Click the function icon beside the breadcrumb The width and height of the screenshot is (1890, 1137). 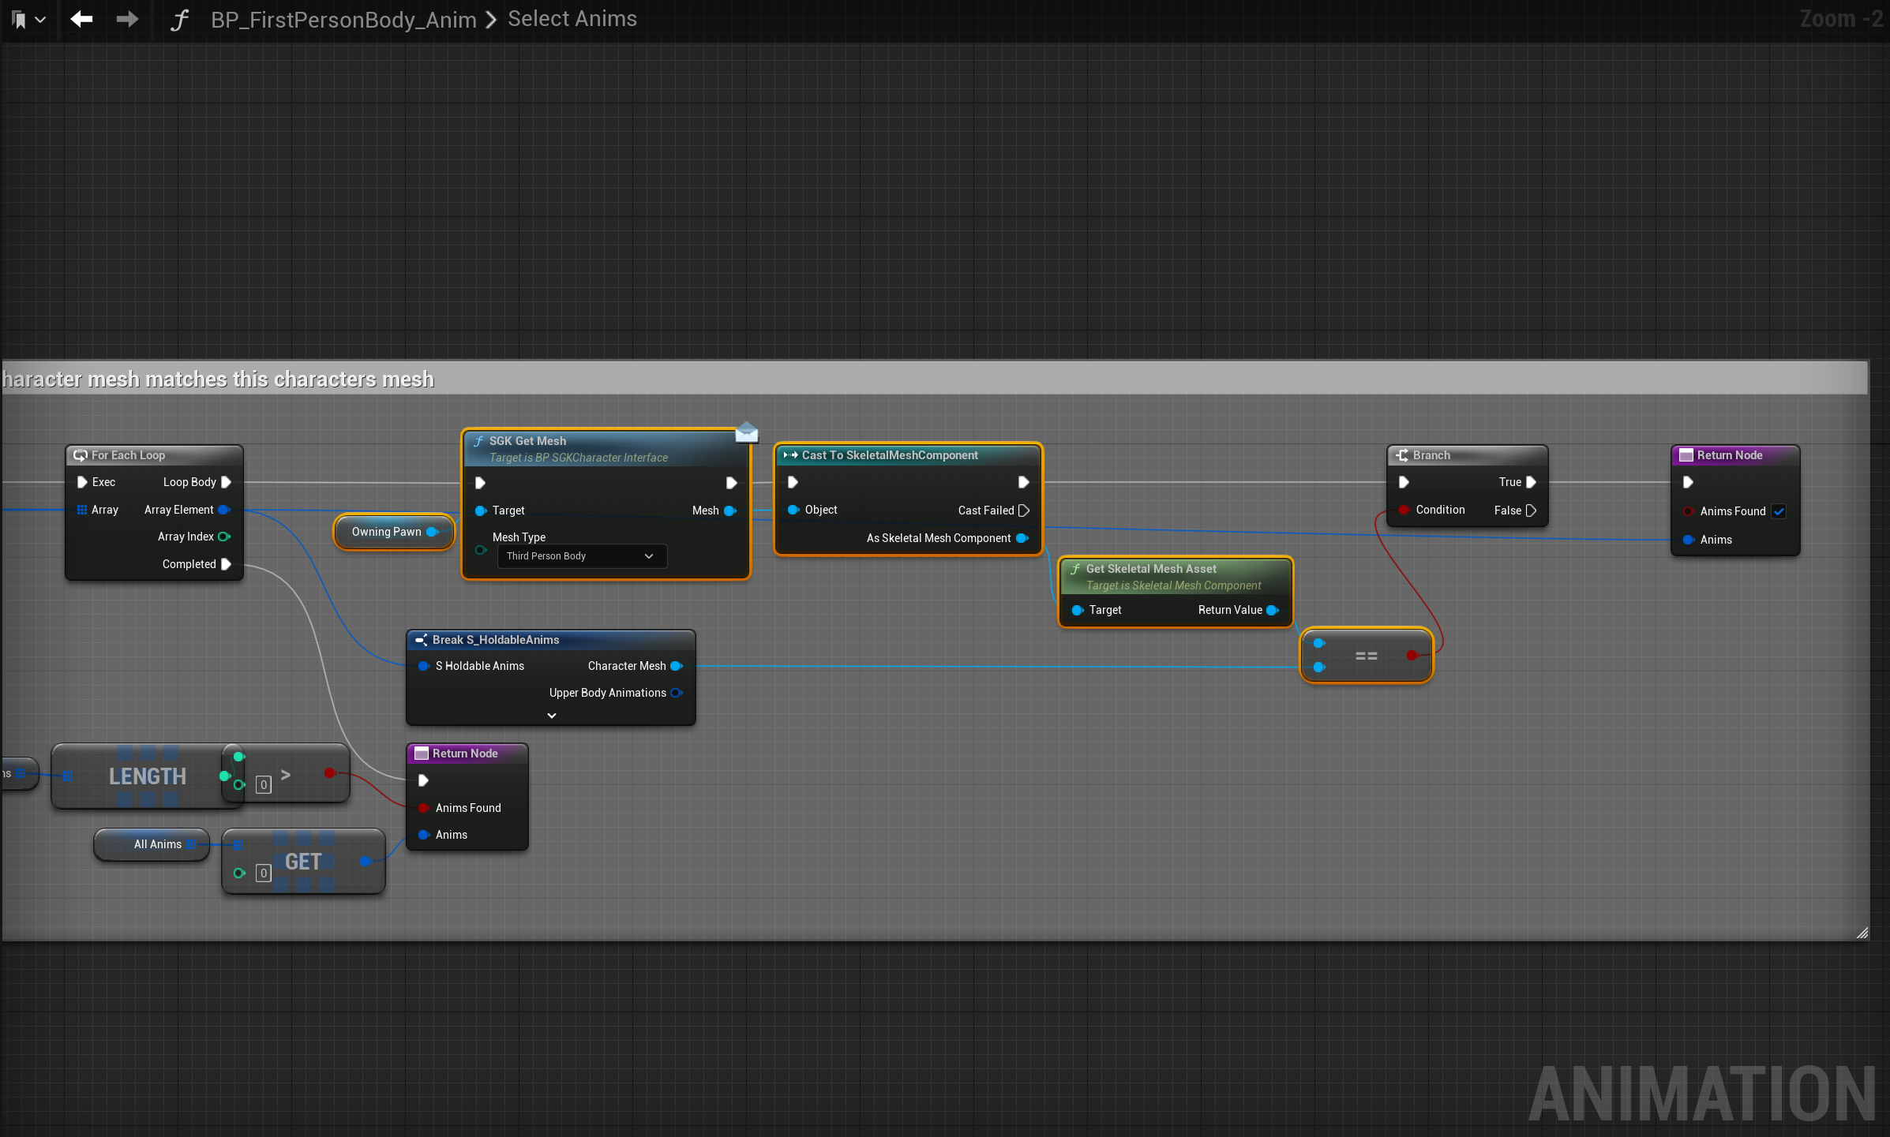point(180,19)
